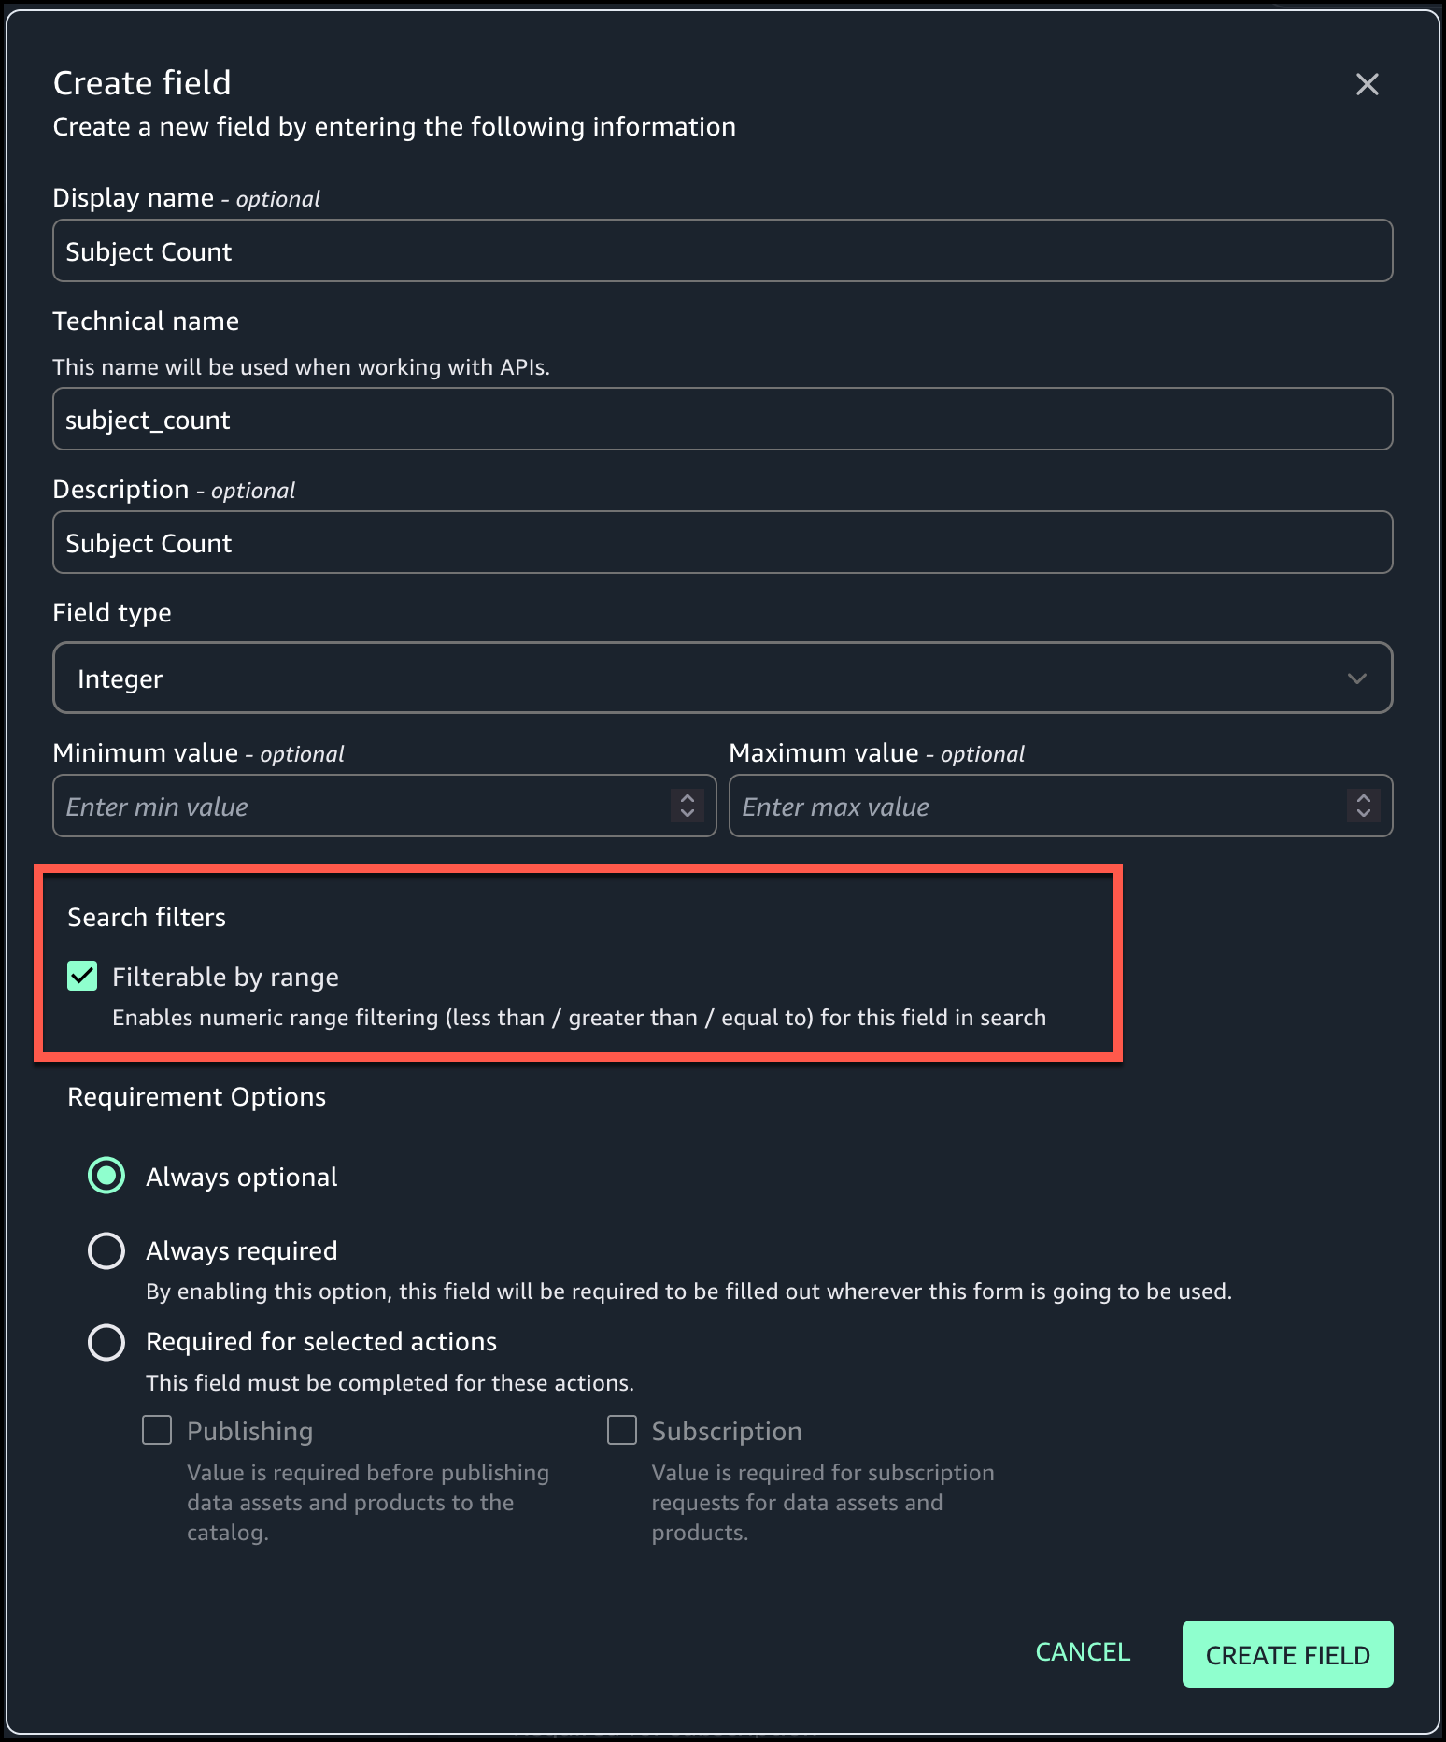Close the Create field dialog
The width and height of the screenshot is (1446, 1742).
1367,84
